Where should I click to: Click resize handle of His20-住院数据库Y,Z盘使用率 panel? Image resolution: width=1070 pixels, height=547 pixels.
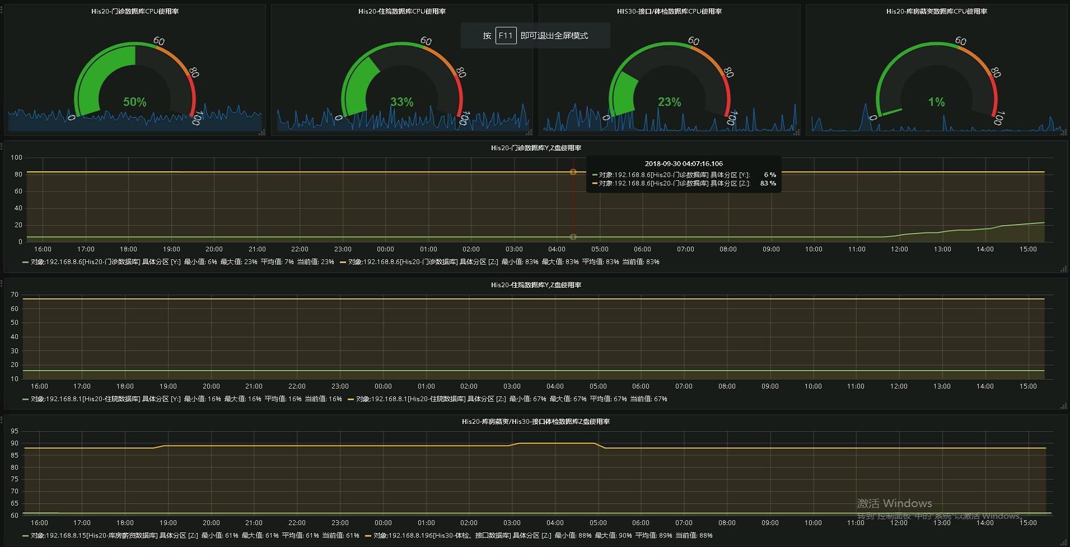pos(1064,406)
